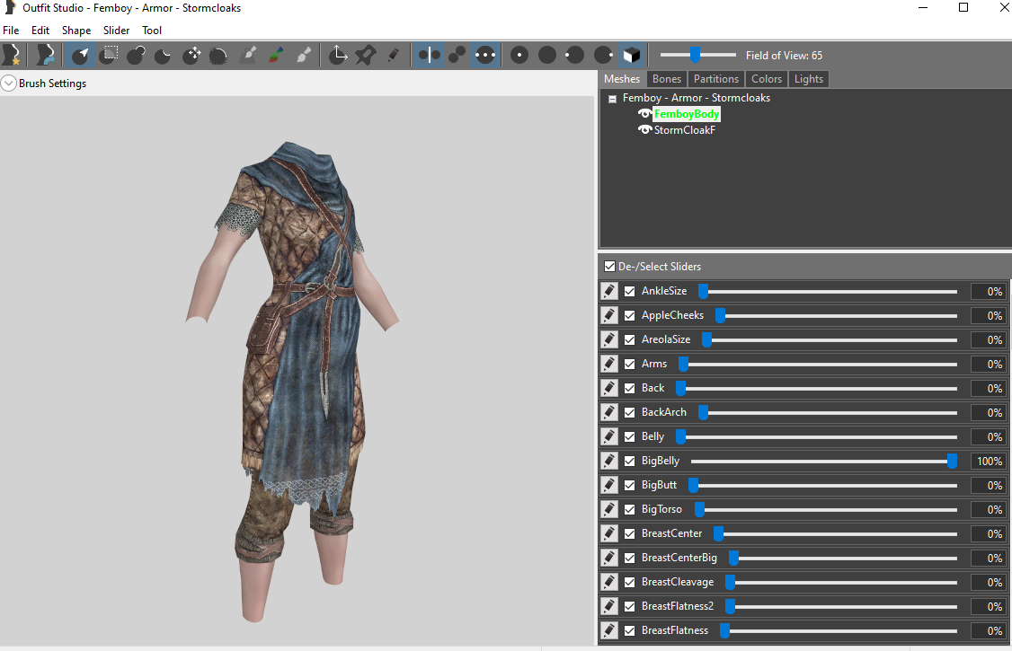Click the edit pencil for BigBelly slider

609,461
